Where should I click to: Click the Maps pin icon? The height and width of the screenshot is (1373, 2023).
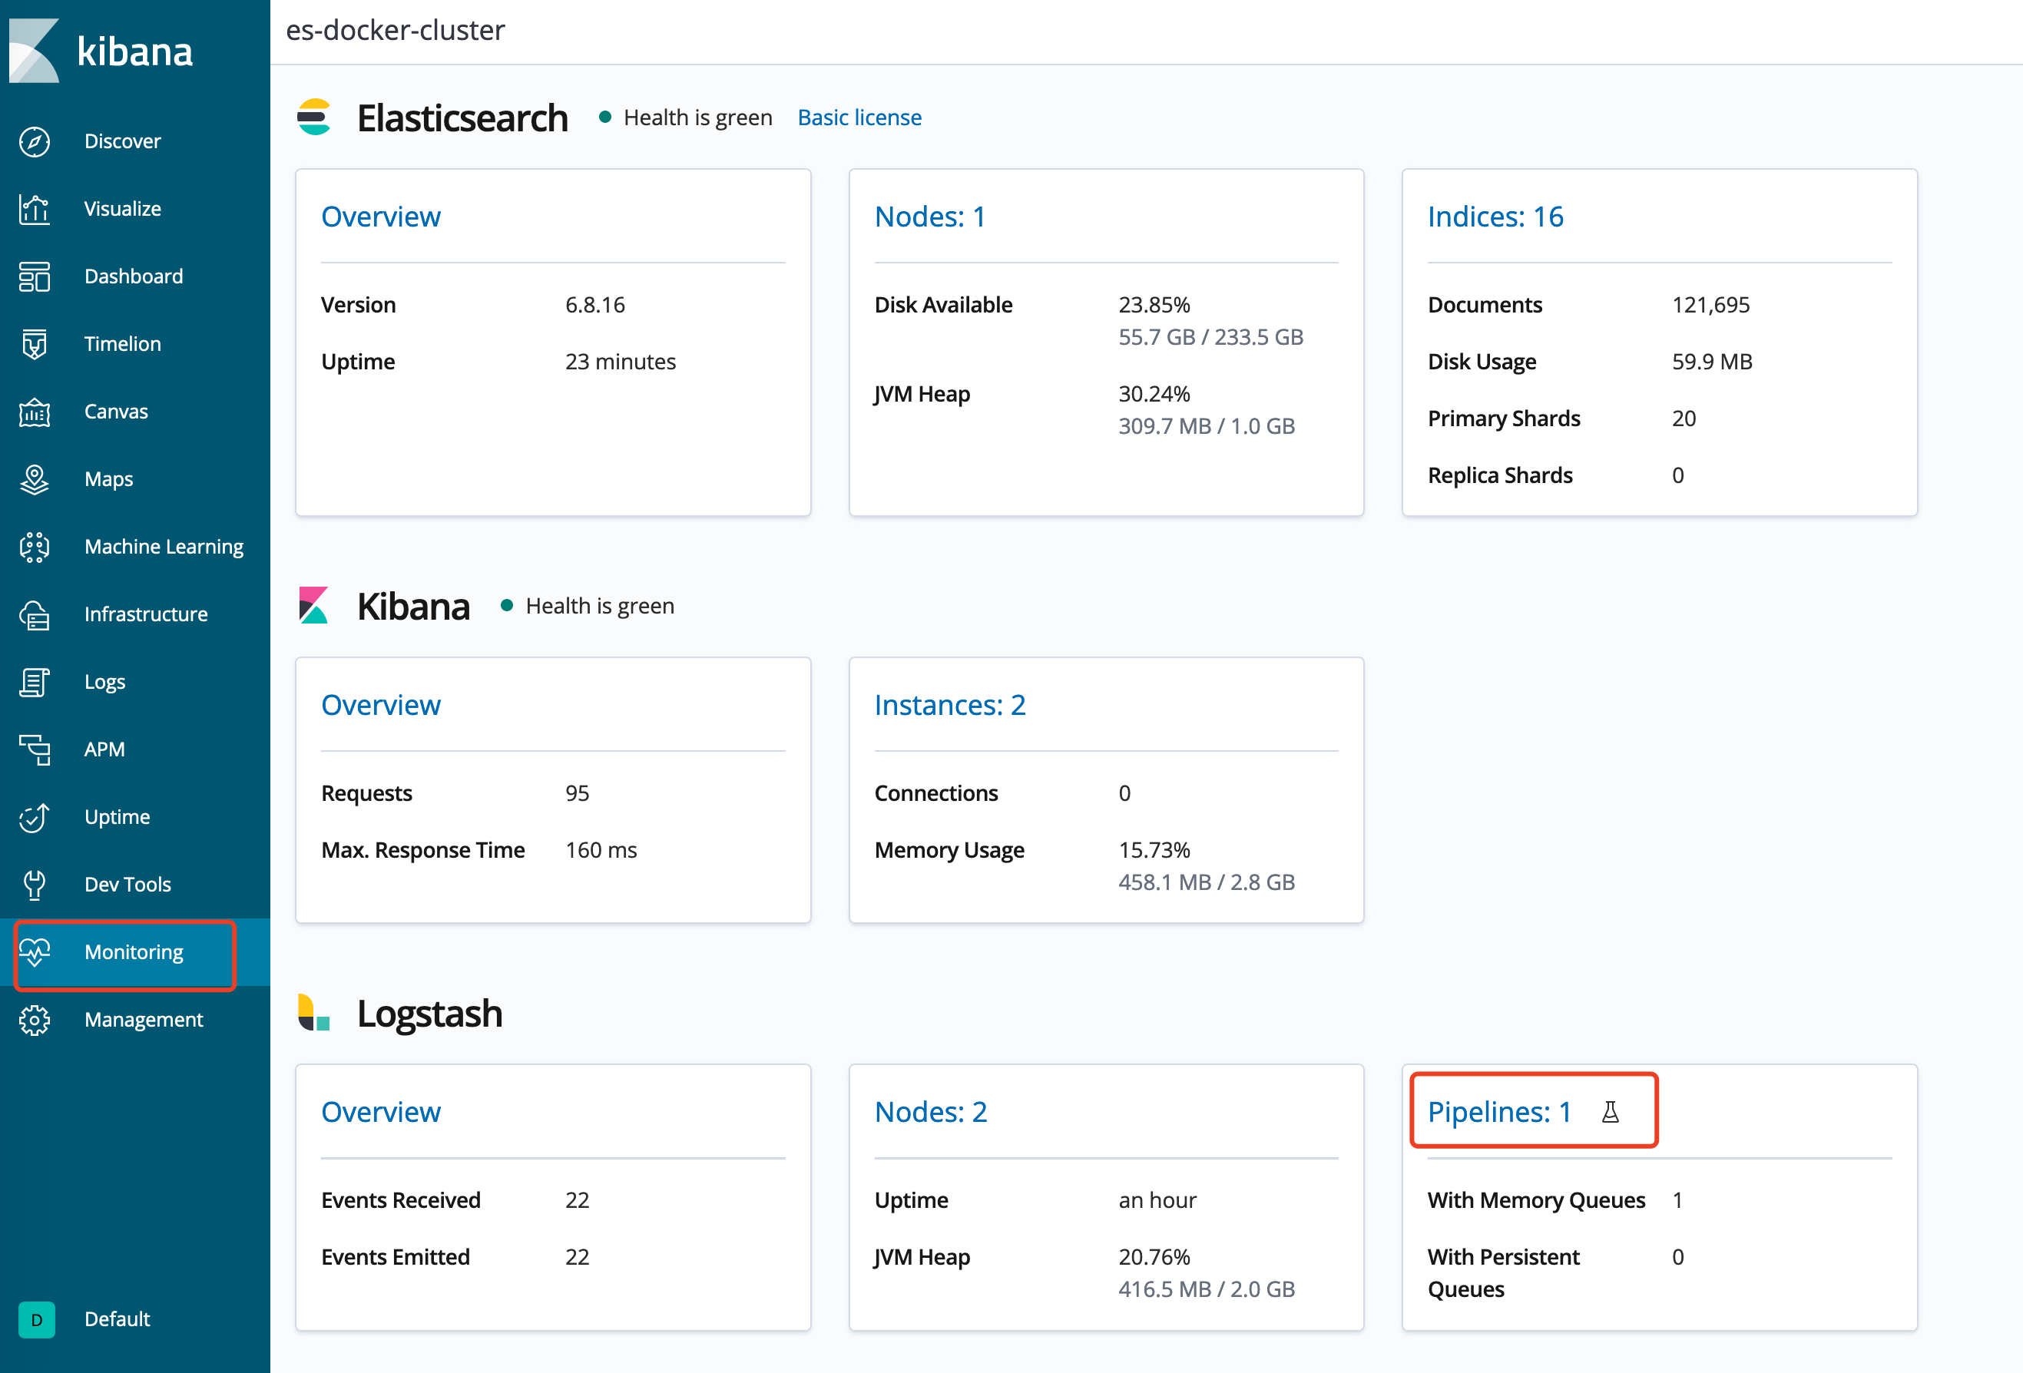point(35,479)
